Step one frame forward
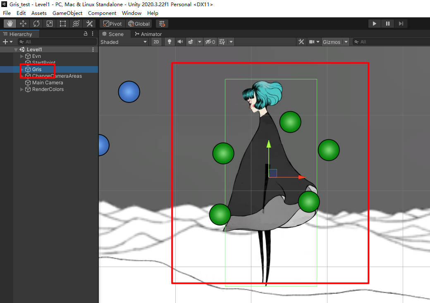Viewport: 430px width, 303px height. 401,24
